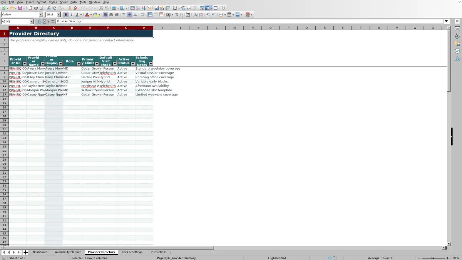The image size is (462, 260).
Task: Open the Data menu
Action: pos(73,2)
